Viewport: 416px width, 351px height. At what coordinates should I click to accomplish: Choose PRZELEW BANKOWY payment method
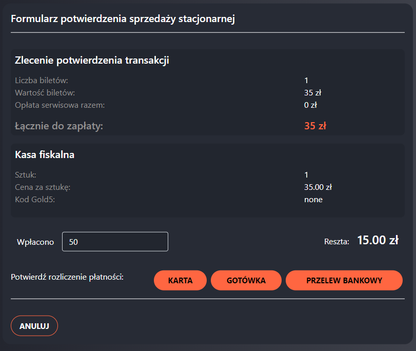click(x=344, y=281)
